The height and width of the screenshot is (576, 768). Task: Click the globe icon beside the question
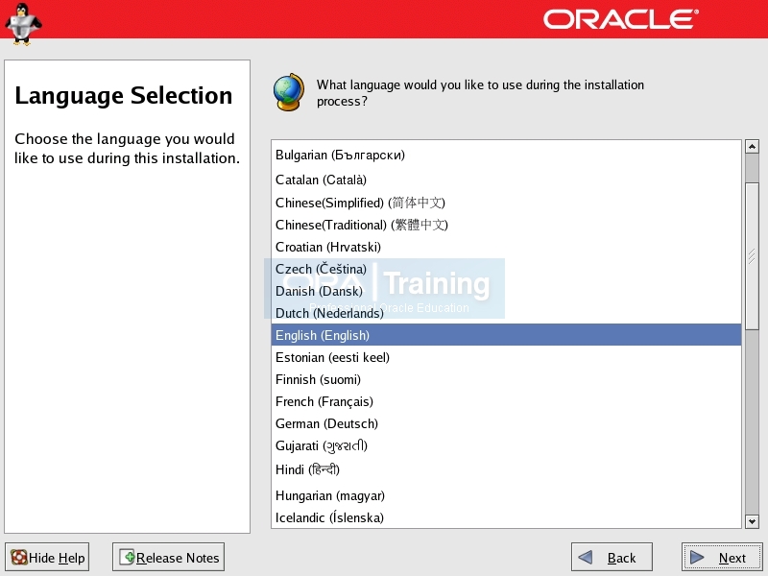pos(289,92)
